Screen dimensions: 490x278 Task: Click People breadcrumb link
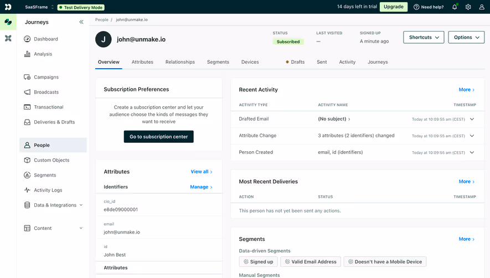(102, 19)
